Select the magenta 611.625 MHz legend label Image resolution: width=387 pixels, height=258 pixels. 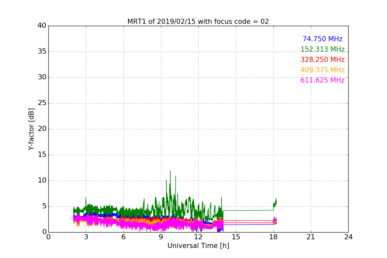(322, 80)
